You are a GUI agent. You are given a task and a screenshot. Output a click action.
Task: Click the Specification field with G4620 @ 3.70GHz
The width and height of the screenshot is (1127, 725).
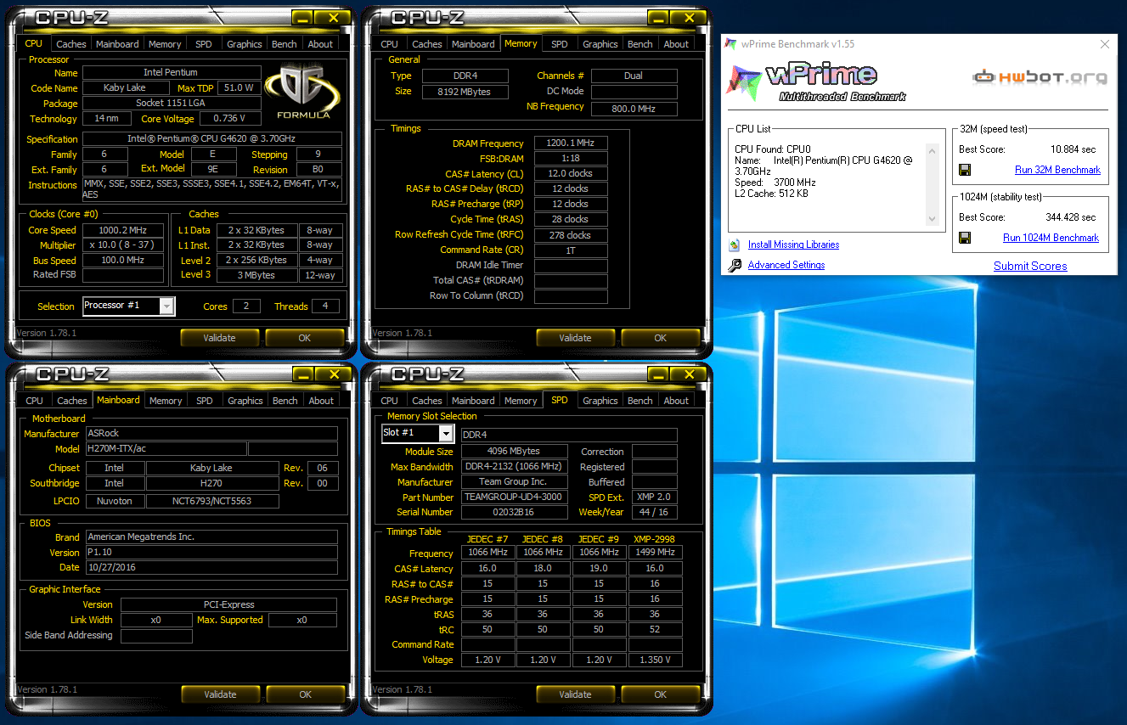(212, 139)
